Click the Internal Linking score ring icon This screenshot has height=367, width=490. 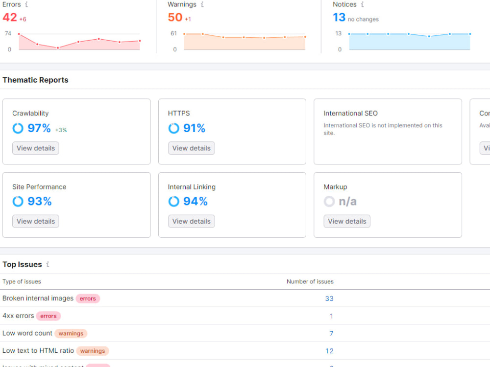(x=174, y=201)
